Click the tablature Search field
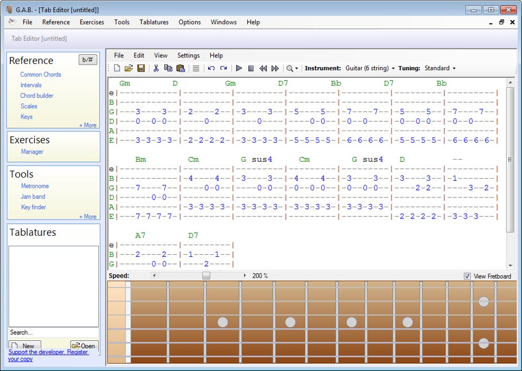This screenshot has height=371, width=522. click(x=53, y=333)
